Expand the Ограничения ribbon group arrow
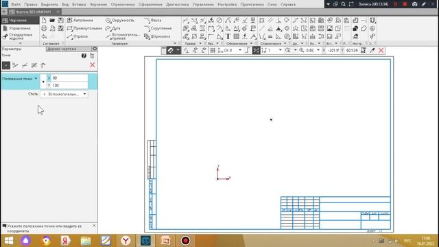 [285, 43]
